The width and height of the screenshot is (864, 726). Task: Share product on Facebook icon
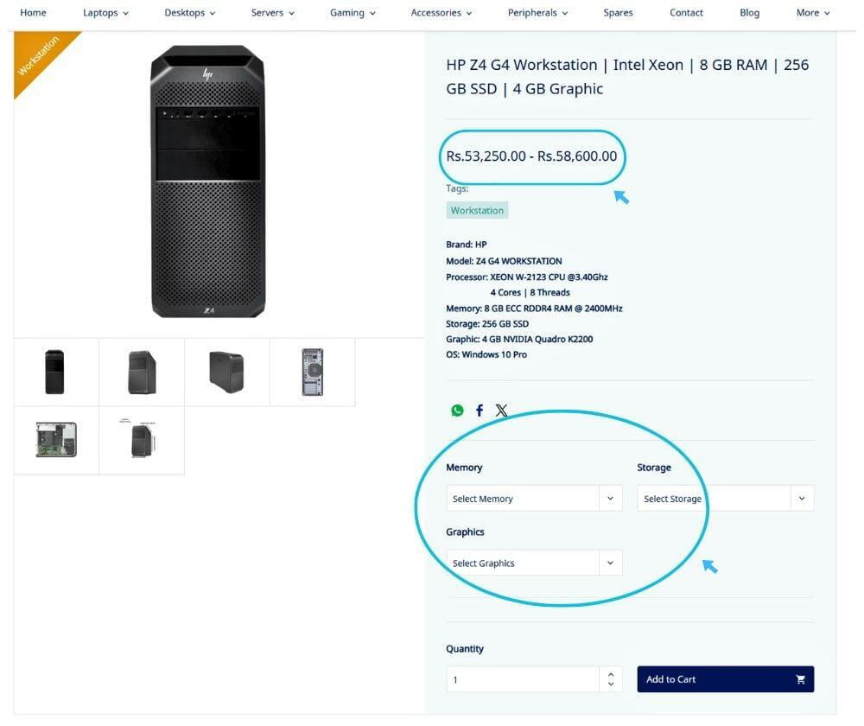(x=480, y=411)
